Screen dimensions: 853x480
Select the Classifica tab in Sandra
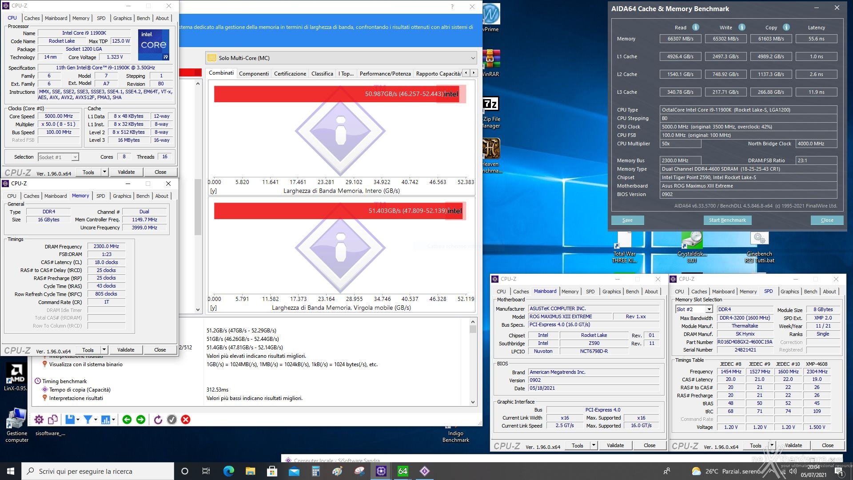click(x=322, y=73)
